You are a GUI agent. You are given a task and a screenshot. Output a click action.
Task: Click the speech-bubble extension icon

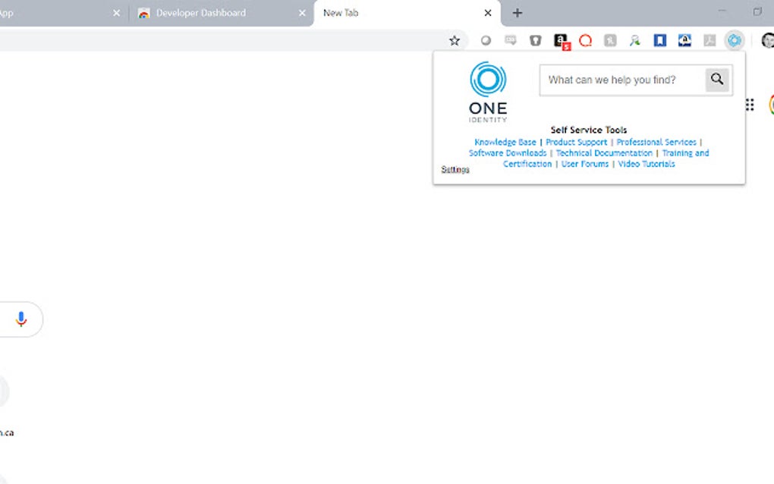[511, 39]
